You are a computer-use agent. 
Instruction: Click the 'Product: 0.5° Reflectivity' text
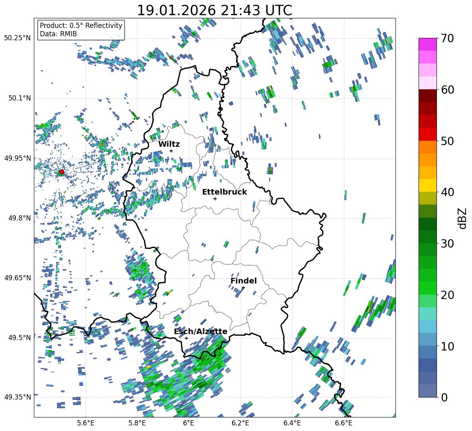(x=81, y=25)
